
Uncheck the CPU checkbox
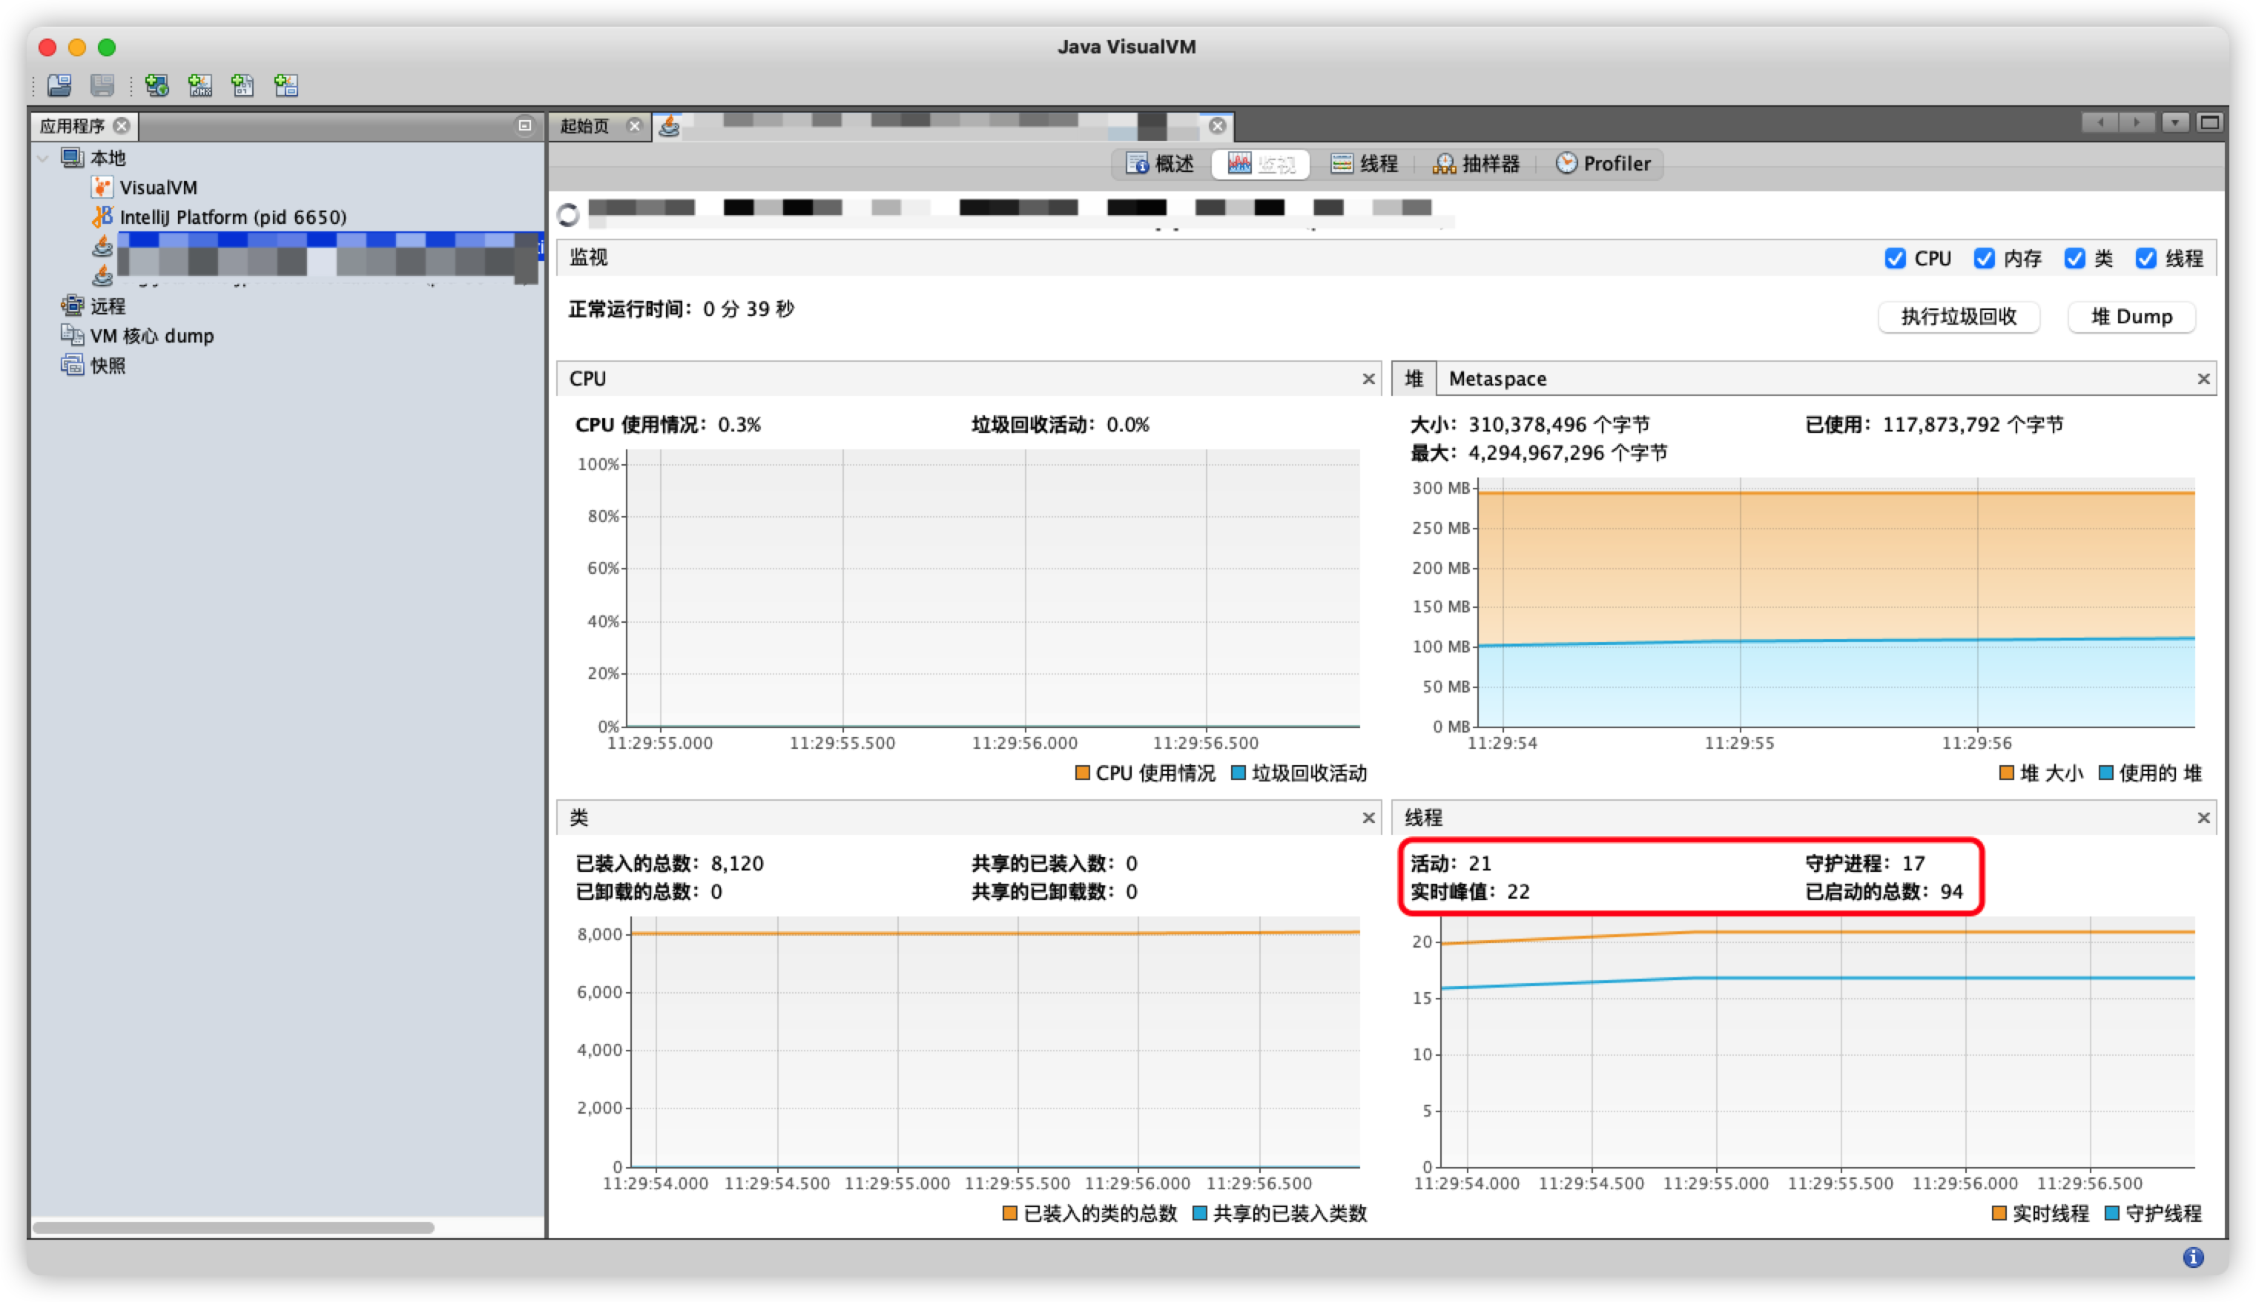click(x=1895, y=259)
